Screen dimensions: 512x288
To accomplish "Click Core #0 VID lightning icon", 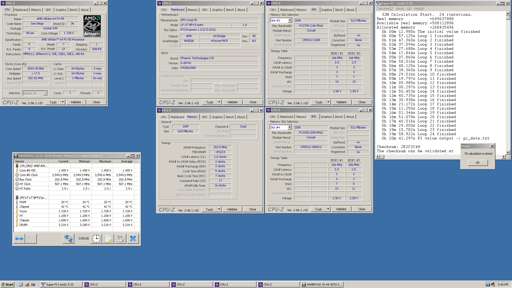I will [17, 170].
